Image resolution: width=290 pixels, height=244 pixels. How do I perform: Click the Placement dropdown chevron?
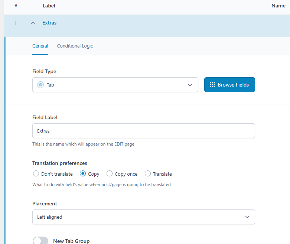[x=247, y=217]
